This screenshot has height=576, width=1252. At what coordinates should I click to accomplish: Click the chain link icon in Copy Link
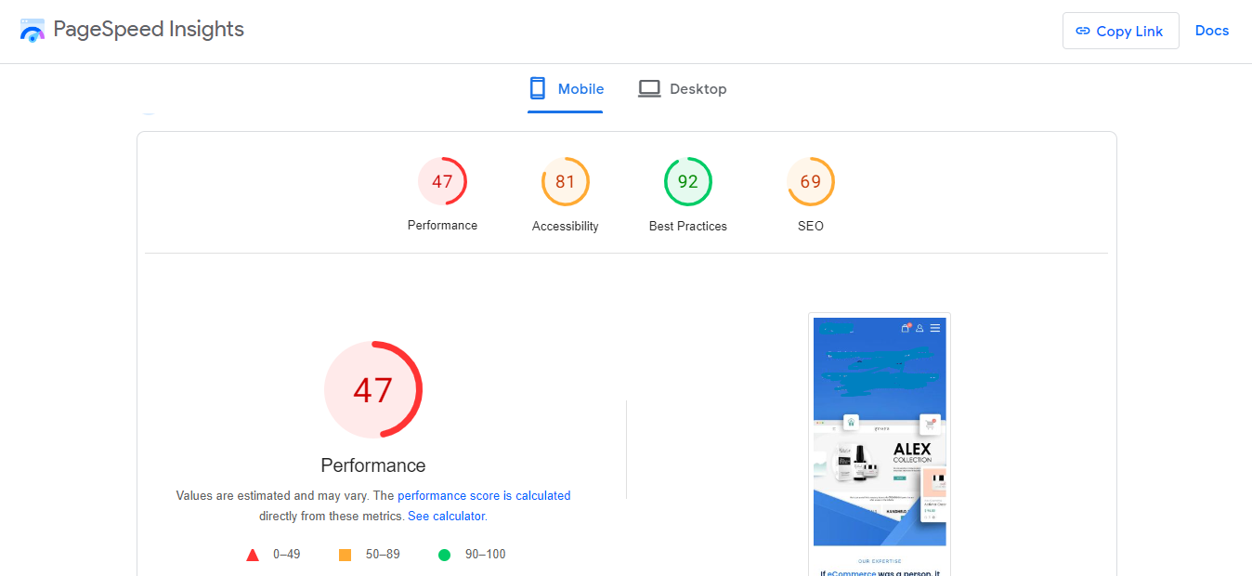(1083, 31)
